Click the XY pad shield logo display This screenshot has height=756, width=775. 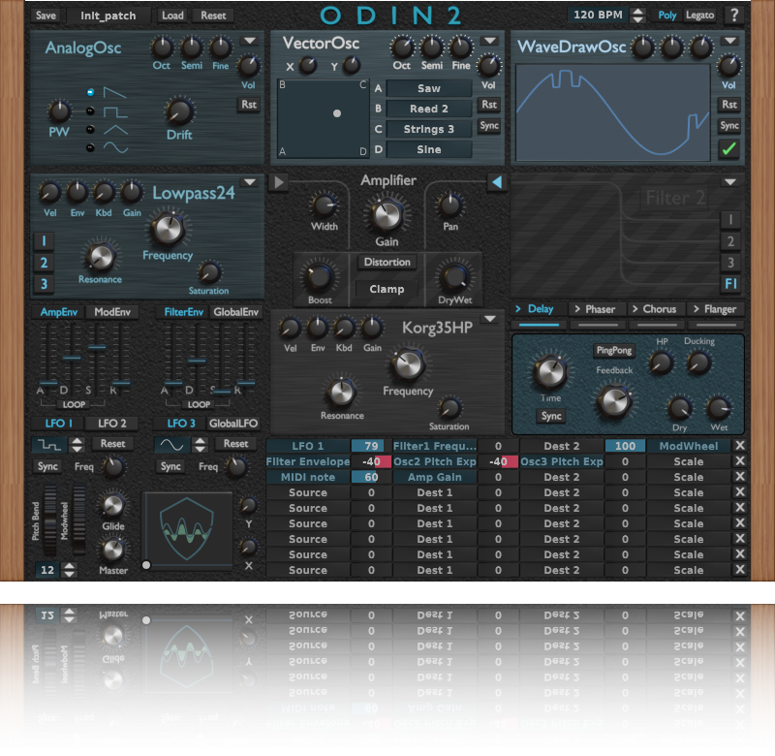pyautogui.click(x=187, y=528)
